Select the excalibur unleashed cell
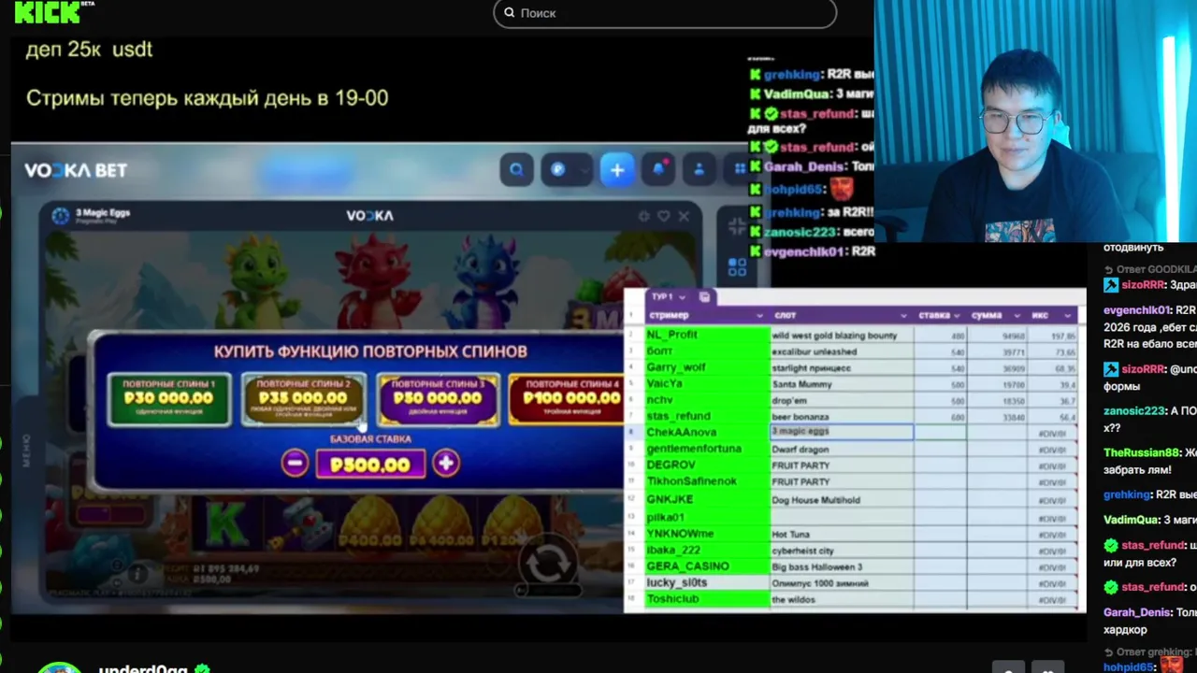1197x673 pixels. tap(842, 351)
